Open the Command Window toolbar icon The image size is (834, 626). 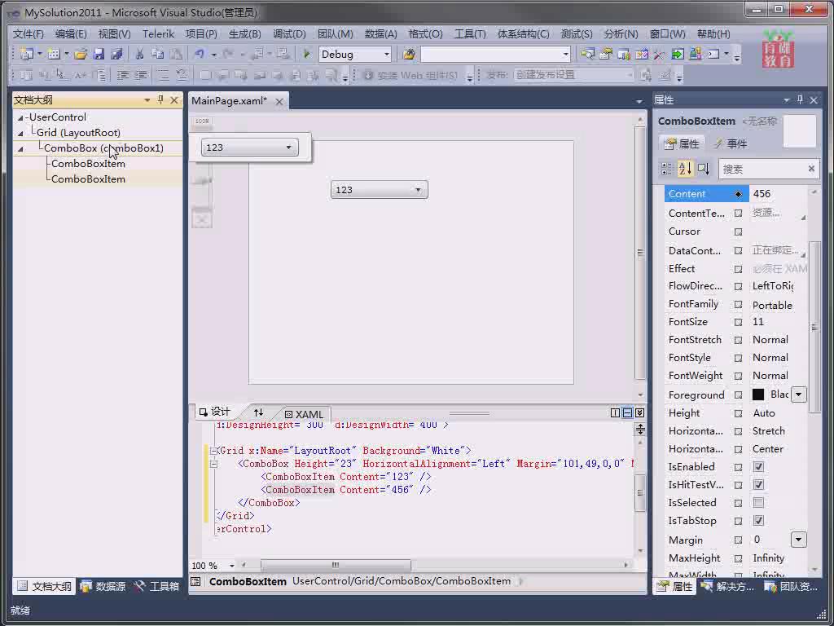pyautogui.click(x=713, y=54)
